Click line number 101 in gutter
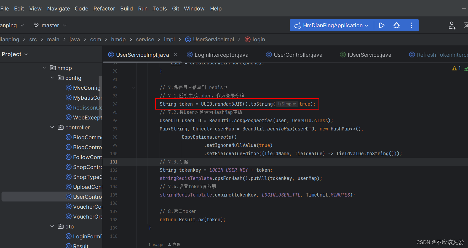This screenshot has width=468, height=248. (x=114, y=162)
